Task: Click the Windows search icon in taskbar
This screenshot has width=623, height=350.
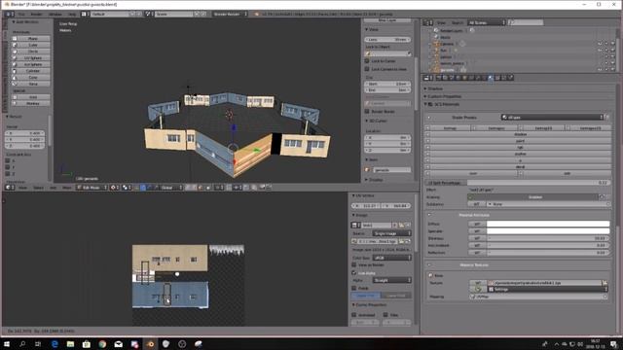Action: click(x=22, y=343)
